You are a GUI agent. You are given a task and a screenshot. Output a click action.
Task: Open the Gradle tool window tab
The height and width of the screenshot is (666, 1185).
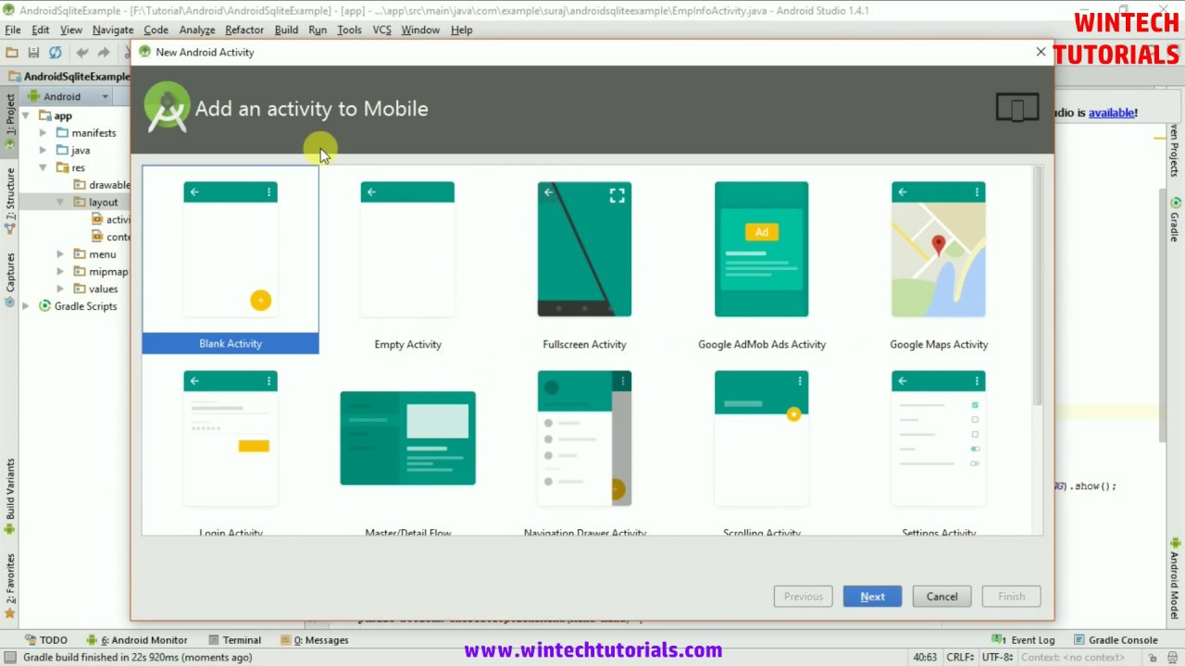[x=1175, y=219]
